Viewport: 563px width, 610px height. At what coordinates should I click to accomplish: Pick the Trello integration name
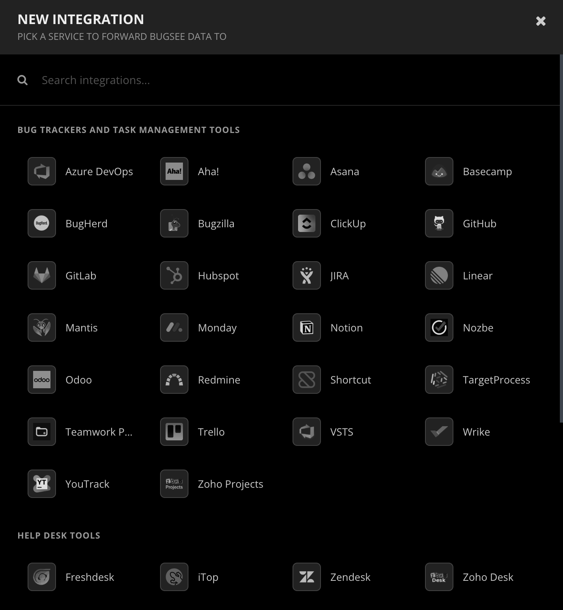tap(211, 432)
